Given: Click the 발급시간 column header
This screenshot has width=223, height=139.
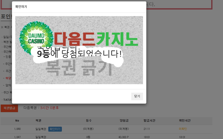Looking at the screenshot, I should [x=149, y=121].
